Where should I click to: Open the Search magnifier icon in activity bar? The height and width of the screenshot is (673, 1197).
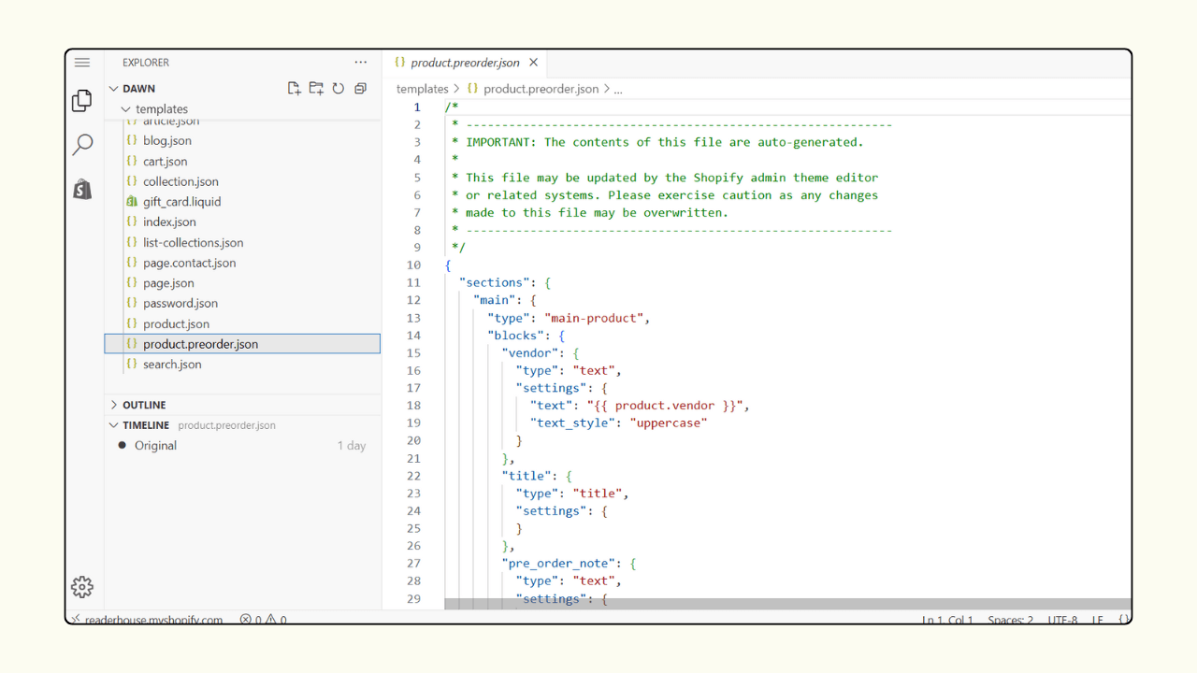82,145
